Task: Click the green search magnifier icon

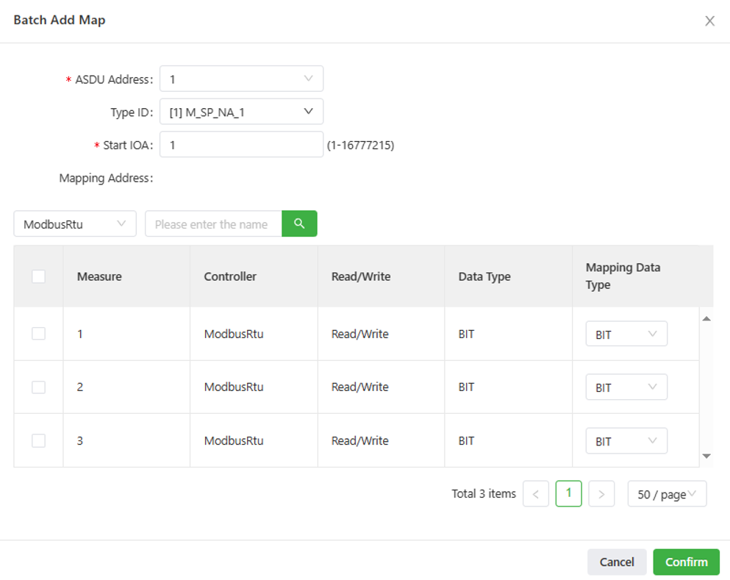Action: [x=299, y=223]
